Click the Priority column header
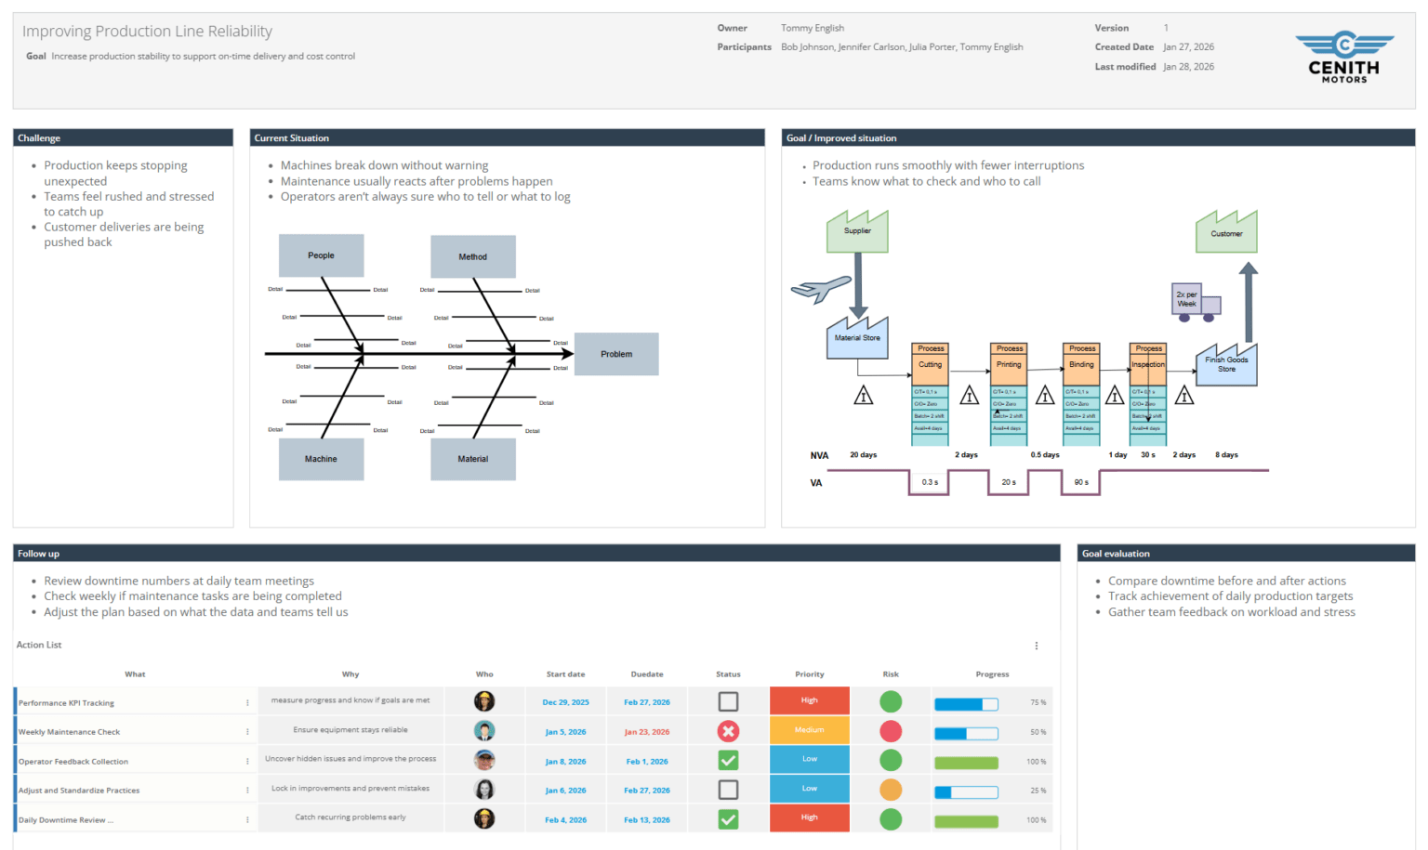The image size is (1428, 850). click(x=809, y=674)
